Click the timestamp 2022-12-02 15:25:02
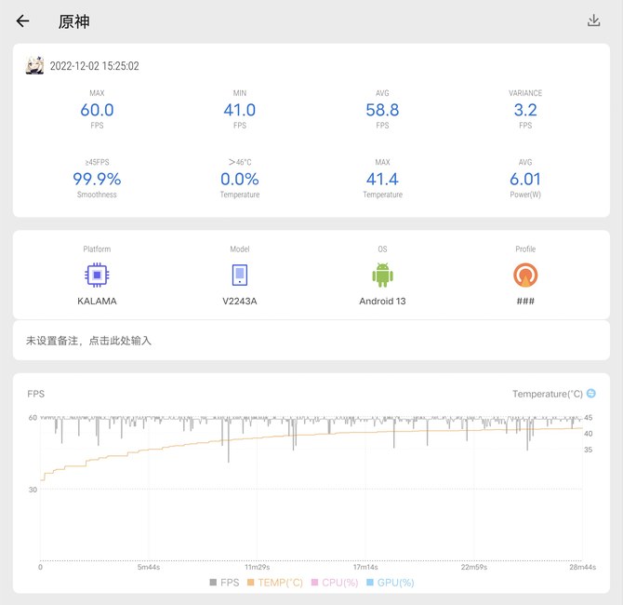The image size is (623, 605). click(95, 66)
